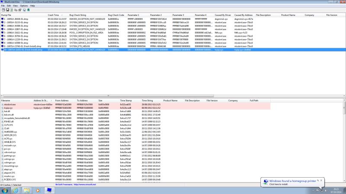Click lower pane vertical scrollbar thumb
Screen dimensions: 346x194
pos(344,108)
